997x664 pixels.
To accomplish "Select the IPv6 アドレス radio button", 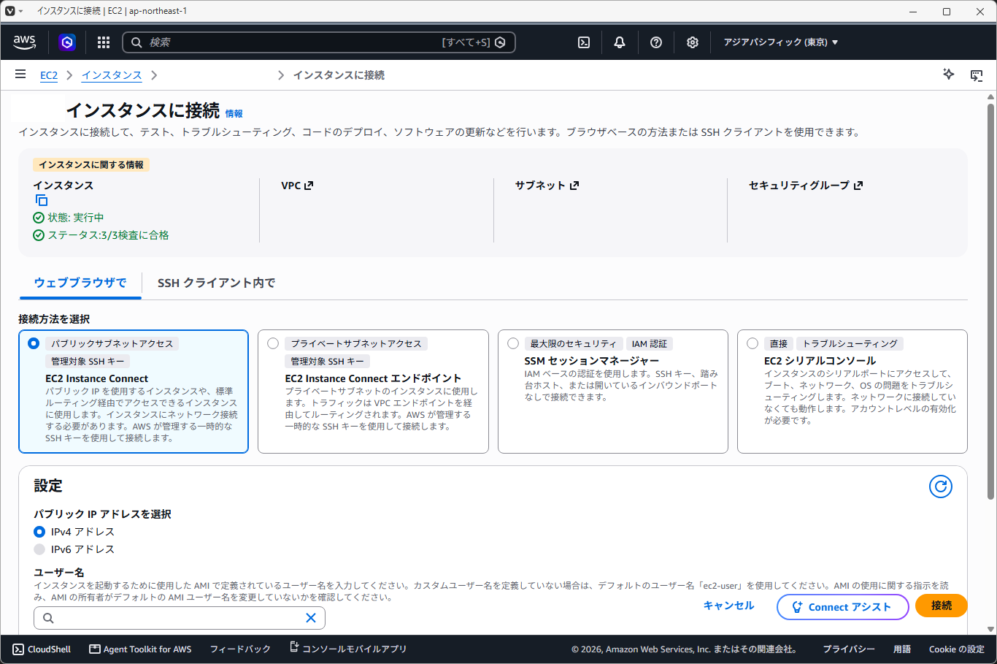I will (x=39, y=549).
